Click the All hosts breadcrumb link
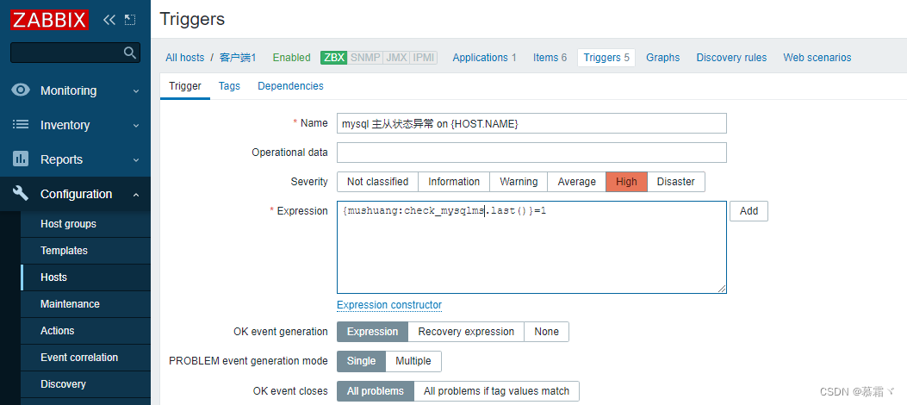The height and width of the screenshot is (405, 907). [x=184, y=57]
